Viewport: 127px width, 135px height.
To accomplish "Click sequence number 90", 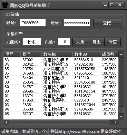I will pos(7,91).
